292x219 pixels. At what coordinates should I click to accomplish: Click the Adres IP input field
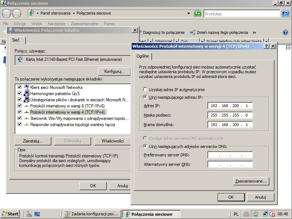230,106
